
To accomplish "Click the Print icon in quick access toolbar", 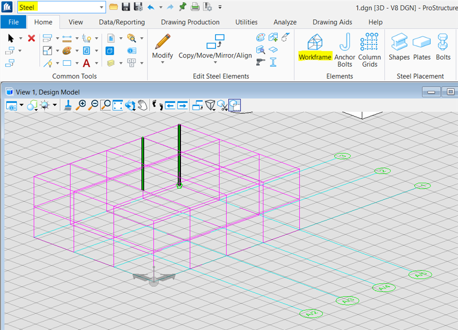I will (195, 7).
